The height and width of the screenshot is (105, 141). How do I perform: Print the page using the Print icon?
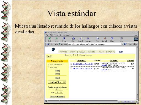(x=97, y=39)
